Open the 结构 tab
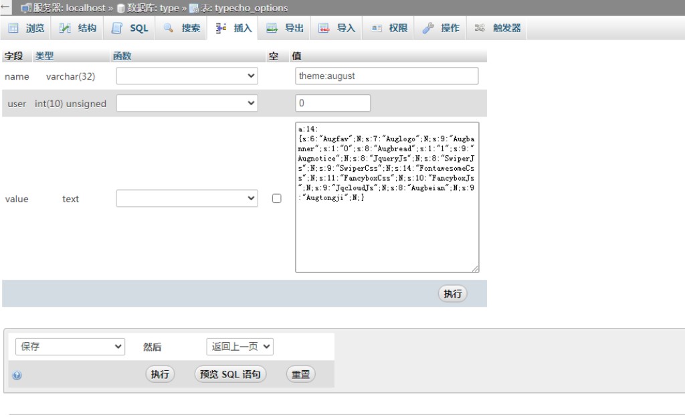The height and width of the screenshot is (417, 685). tap(78, 28)
